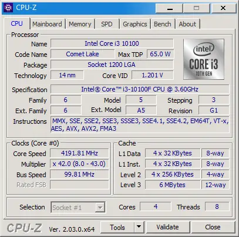Click the CPU-Z app icon in title bar
This screenshot has width=239, height=237.
pos(8,8)
